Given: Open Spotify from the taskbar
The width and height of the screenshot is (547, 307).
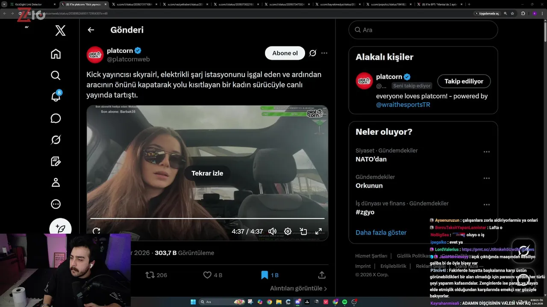Looking at the screenshot, I should pos(344,302).
